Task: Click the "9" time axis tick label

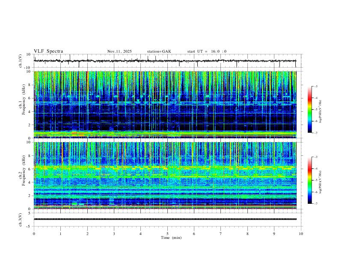Action: 274,234
